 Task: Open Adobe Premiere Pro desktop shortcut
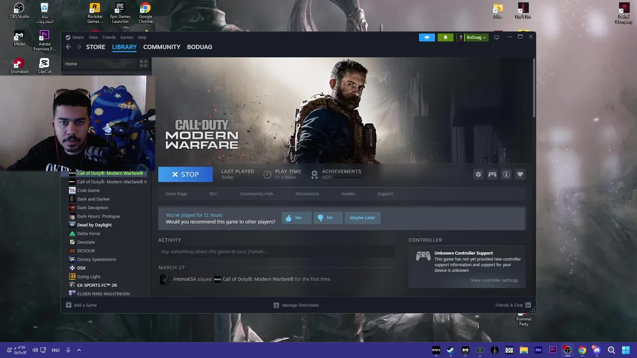click(44, 41)
